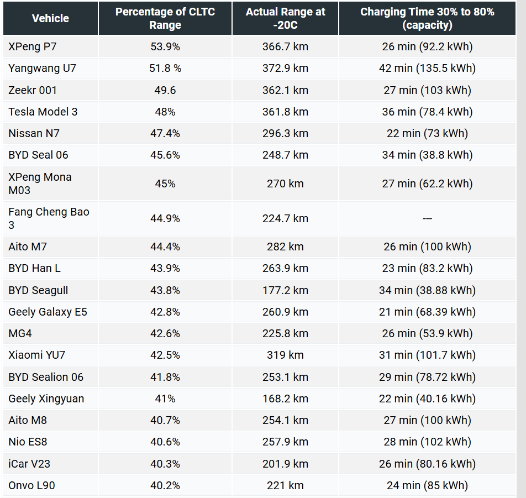Image resolution: width=526 pixels, height=498 pixels.
Task: Click Nissan N7's 296.3 km range
Action: (285, 133)
